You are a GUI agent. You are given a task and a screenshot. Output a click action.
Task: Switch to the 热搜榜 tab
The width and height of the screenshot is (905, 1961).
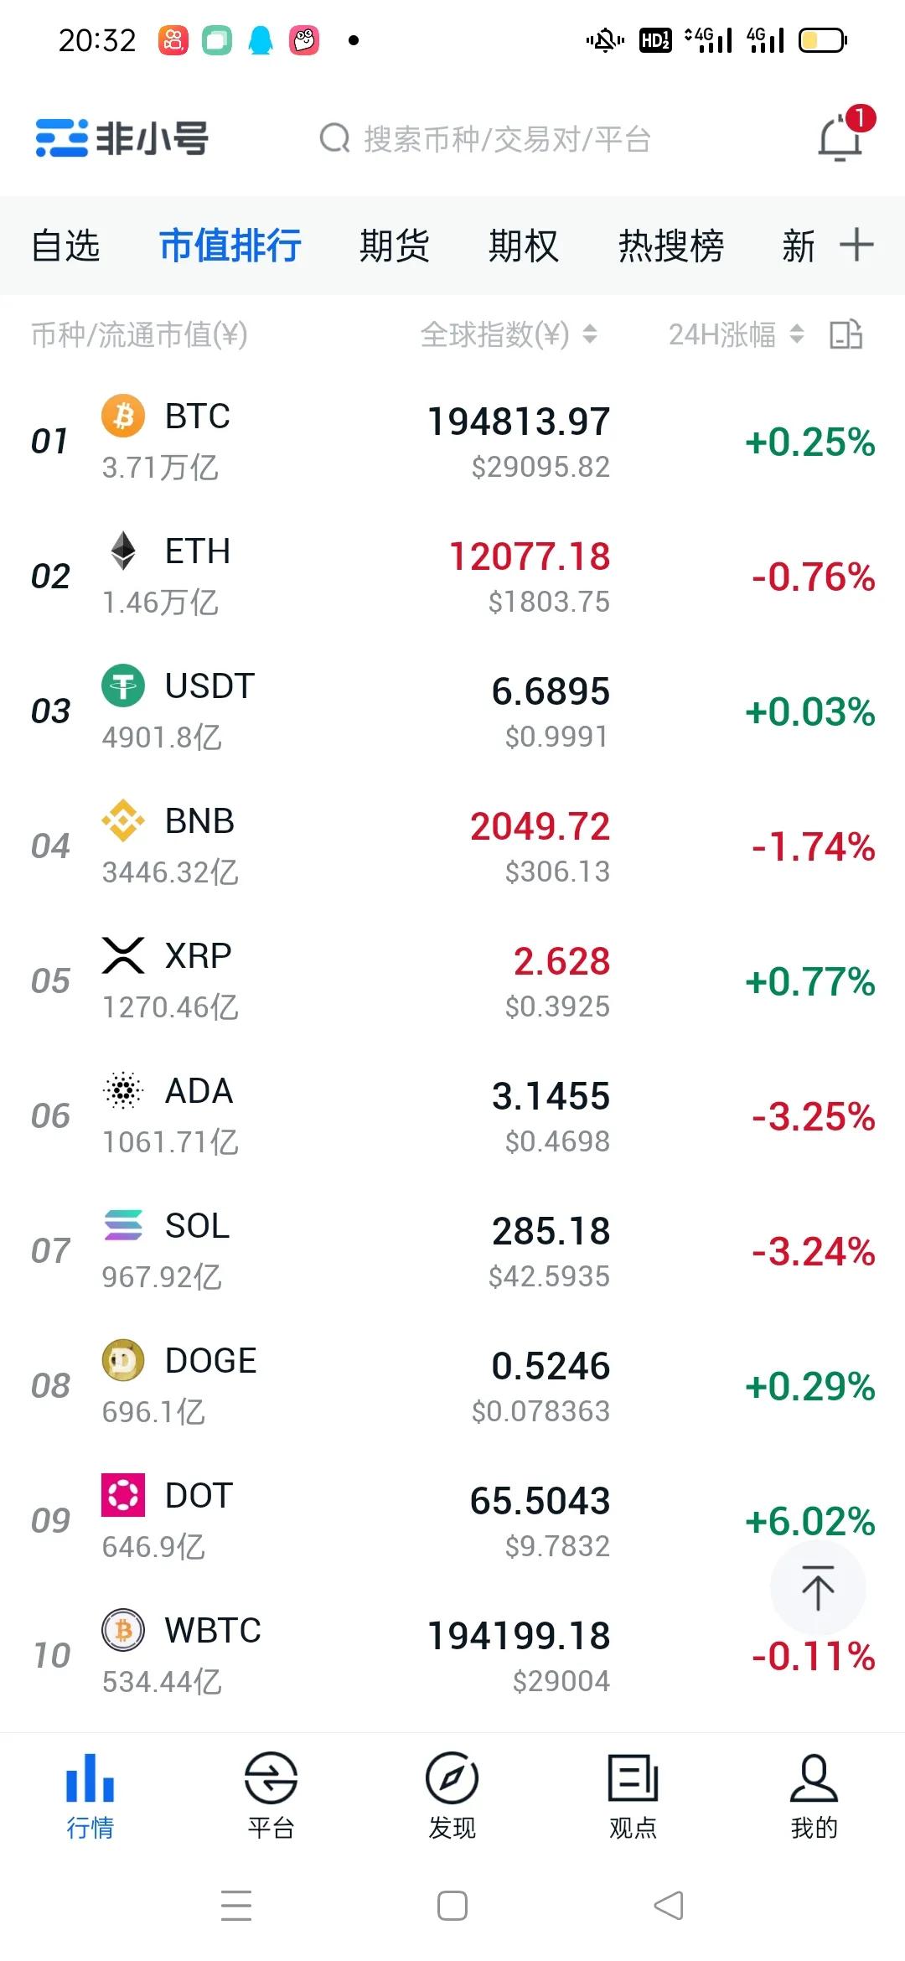click(671, 246)
